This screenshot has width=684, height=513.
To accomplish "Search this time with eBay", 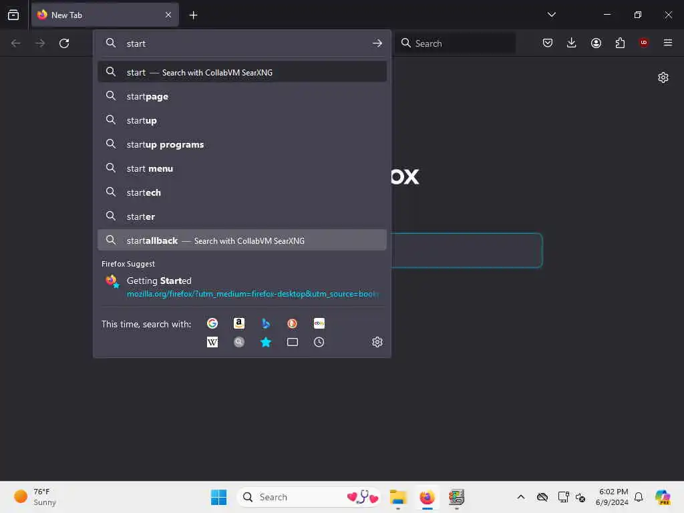I will coord(319,323).
